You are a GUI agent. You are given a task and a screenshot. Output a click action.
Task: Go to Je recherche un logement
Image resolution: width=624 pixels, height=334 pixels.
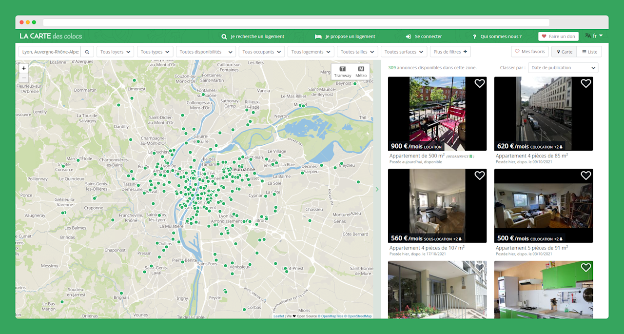pyautogui.click(x=253, y=37)
